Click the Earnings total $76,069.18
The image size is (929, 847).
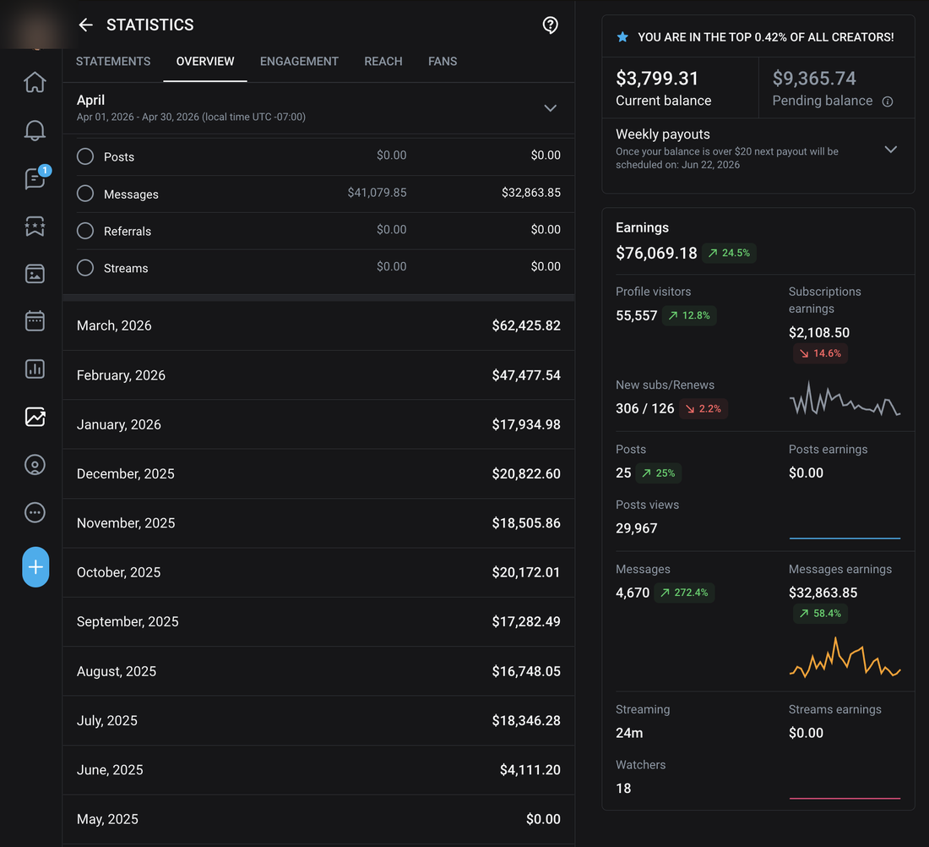pyautogui.click(x=656, y=254)
